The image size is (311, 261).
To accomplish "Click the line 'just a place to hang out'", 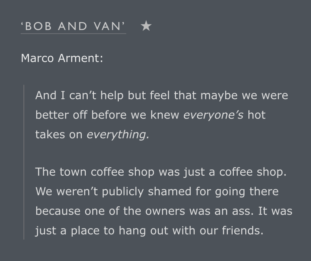I will point(149,231).
